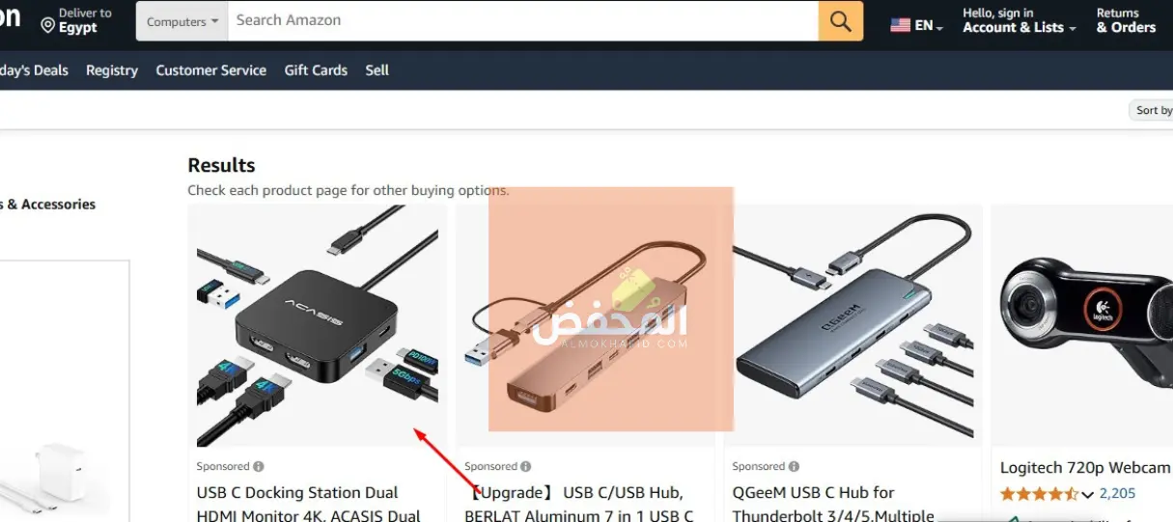The width and height of the screenshot is (1173, 522).
Task: Select the Sell nav link
Action: pos(377,70)
